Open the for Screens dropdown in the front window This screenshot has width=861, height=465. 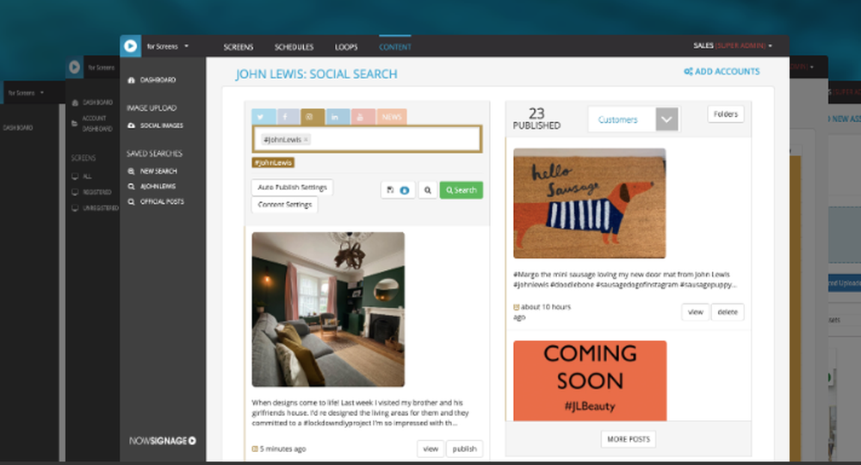[168, 46]
